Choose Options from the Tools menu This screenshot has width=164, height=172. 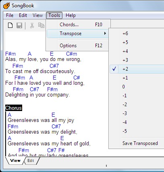(x=77, y=46)
